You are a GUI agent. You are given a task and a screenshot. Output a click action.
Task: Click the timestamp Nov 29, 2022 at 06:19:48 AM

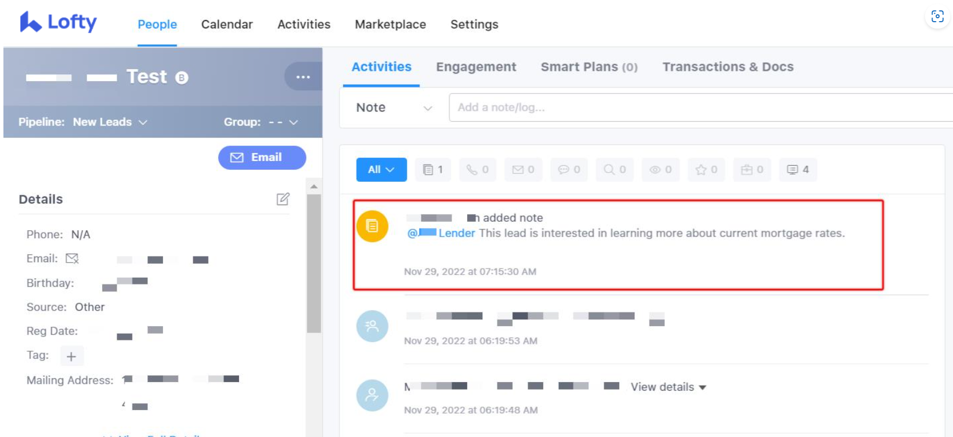(470, 410)
